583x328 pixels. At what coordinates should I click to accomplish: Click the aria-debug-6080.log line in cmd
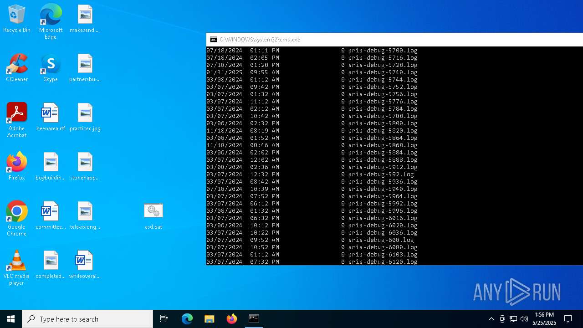312,247
